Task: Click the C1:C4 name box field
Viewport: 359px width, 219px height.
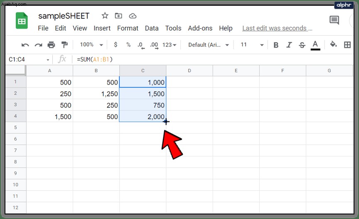Action: point(29,59)
